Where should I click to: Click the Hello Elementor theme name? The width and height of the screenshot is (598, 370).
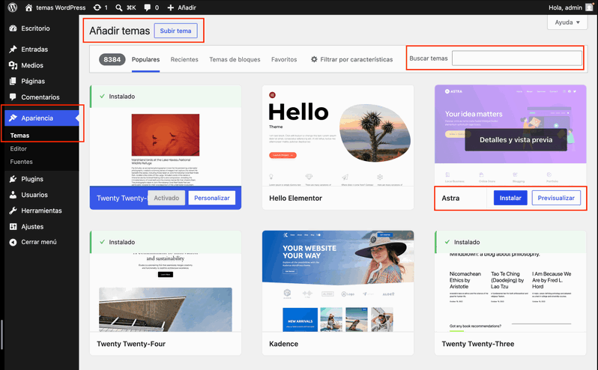[x=295, y=198]
